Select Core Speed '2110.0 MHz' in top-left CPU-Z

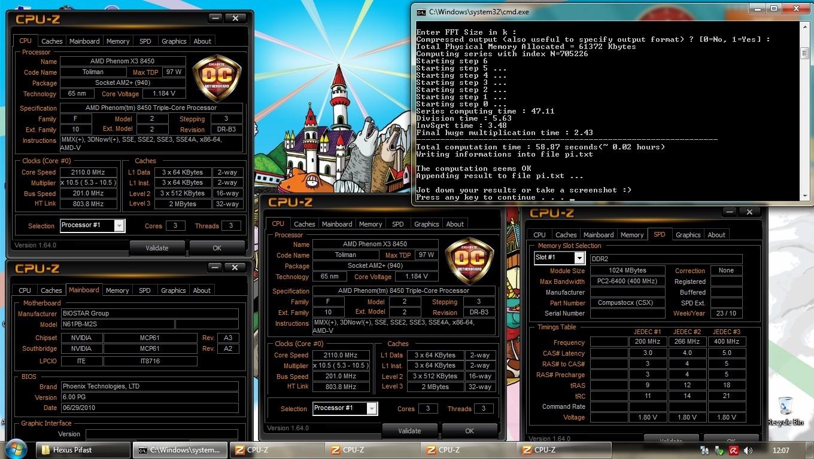coord(89,172)
